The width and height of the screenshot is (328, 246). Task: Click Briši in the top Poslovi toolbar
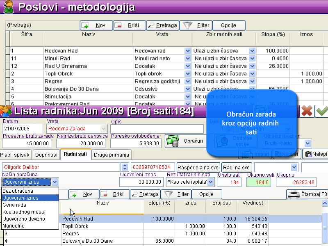click(x=129, y=25)
